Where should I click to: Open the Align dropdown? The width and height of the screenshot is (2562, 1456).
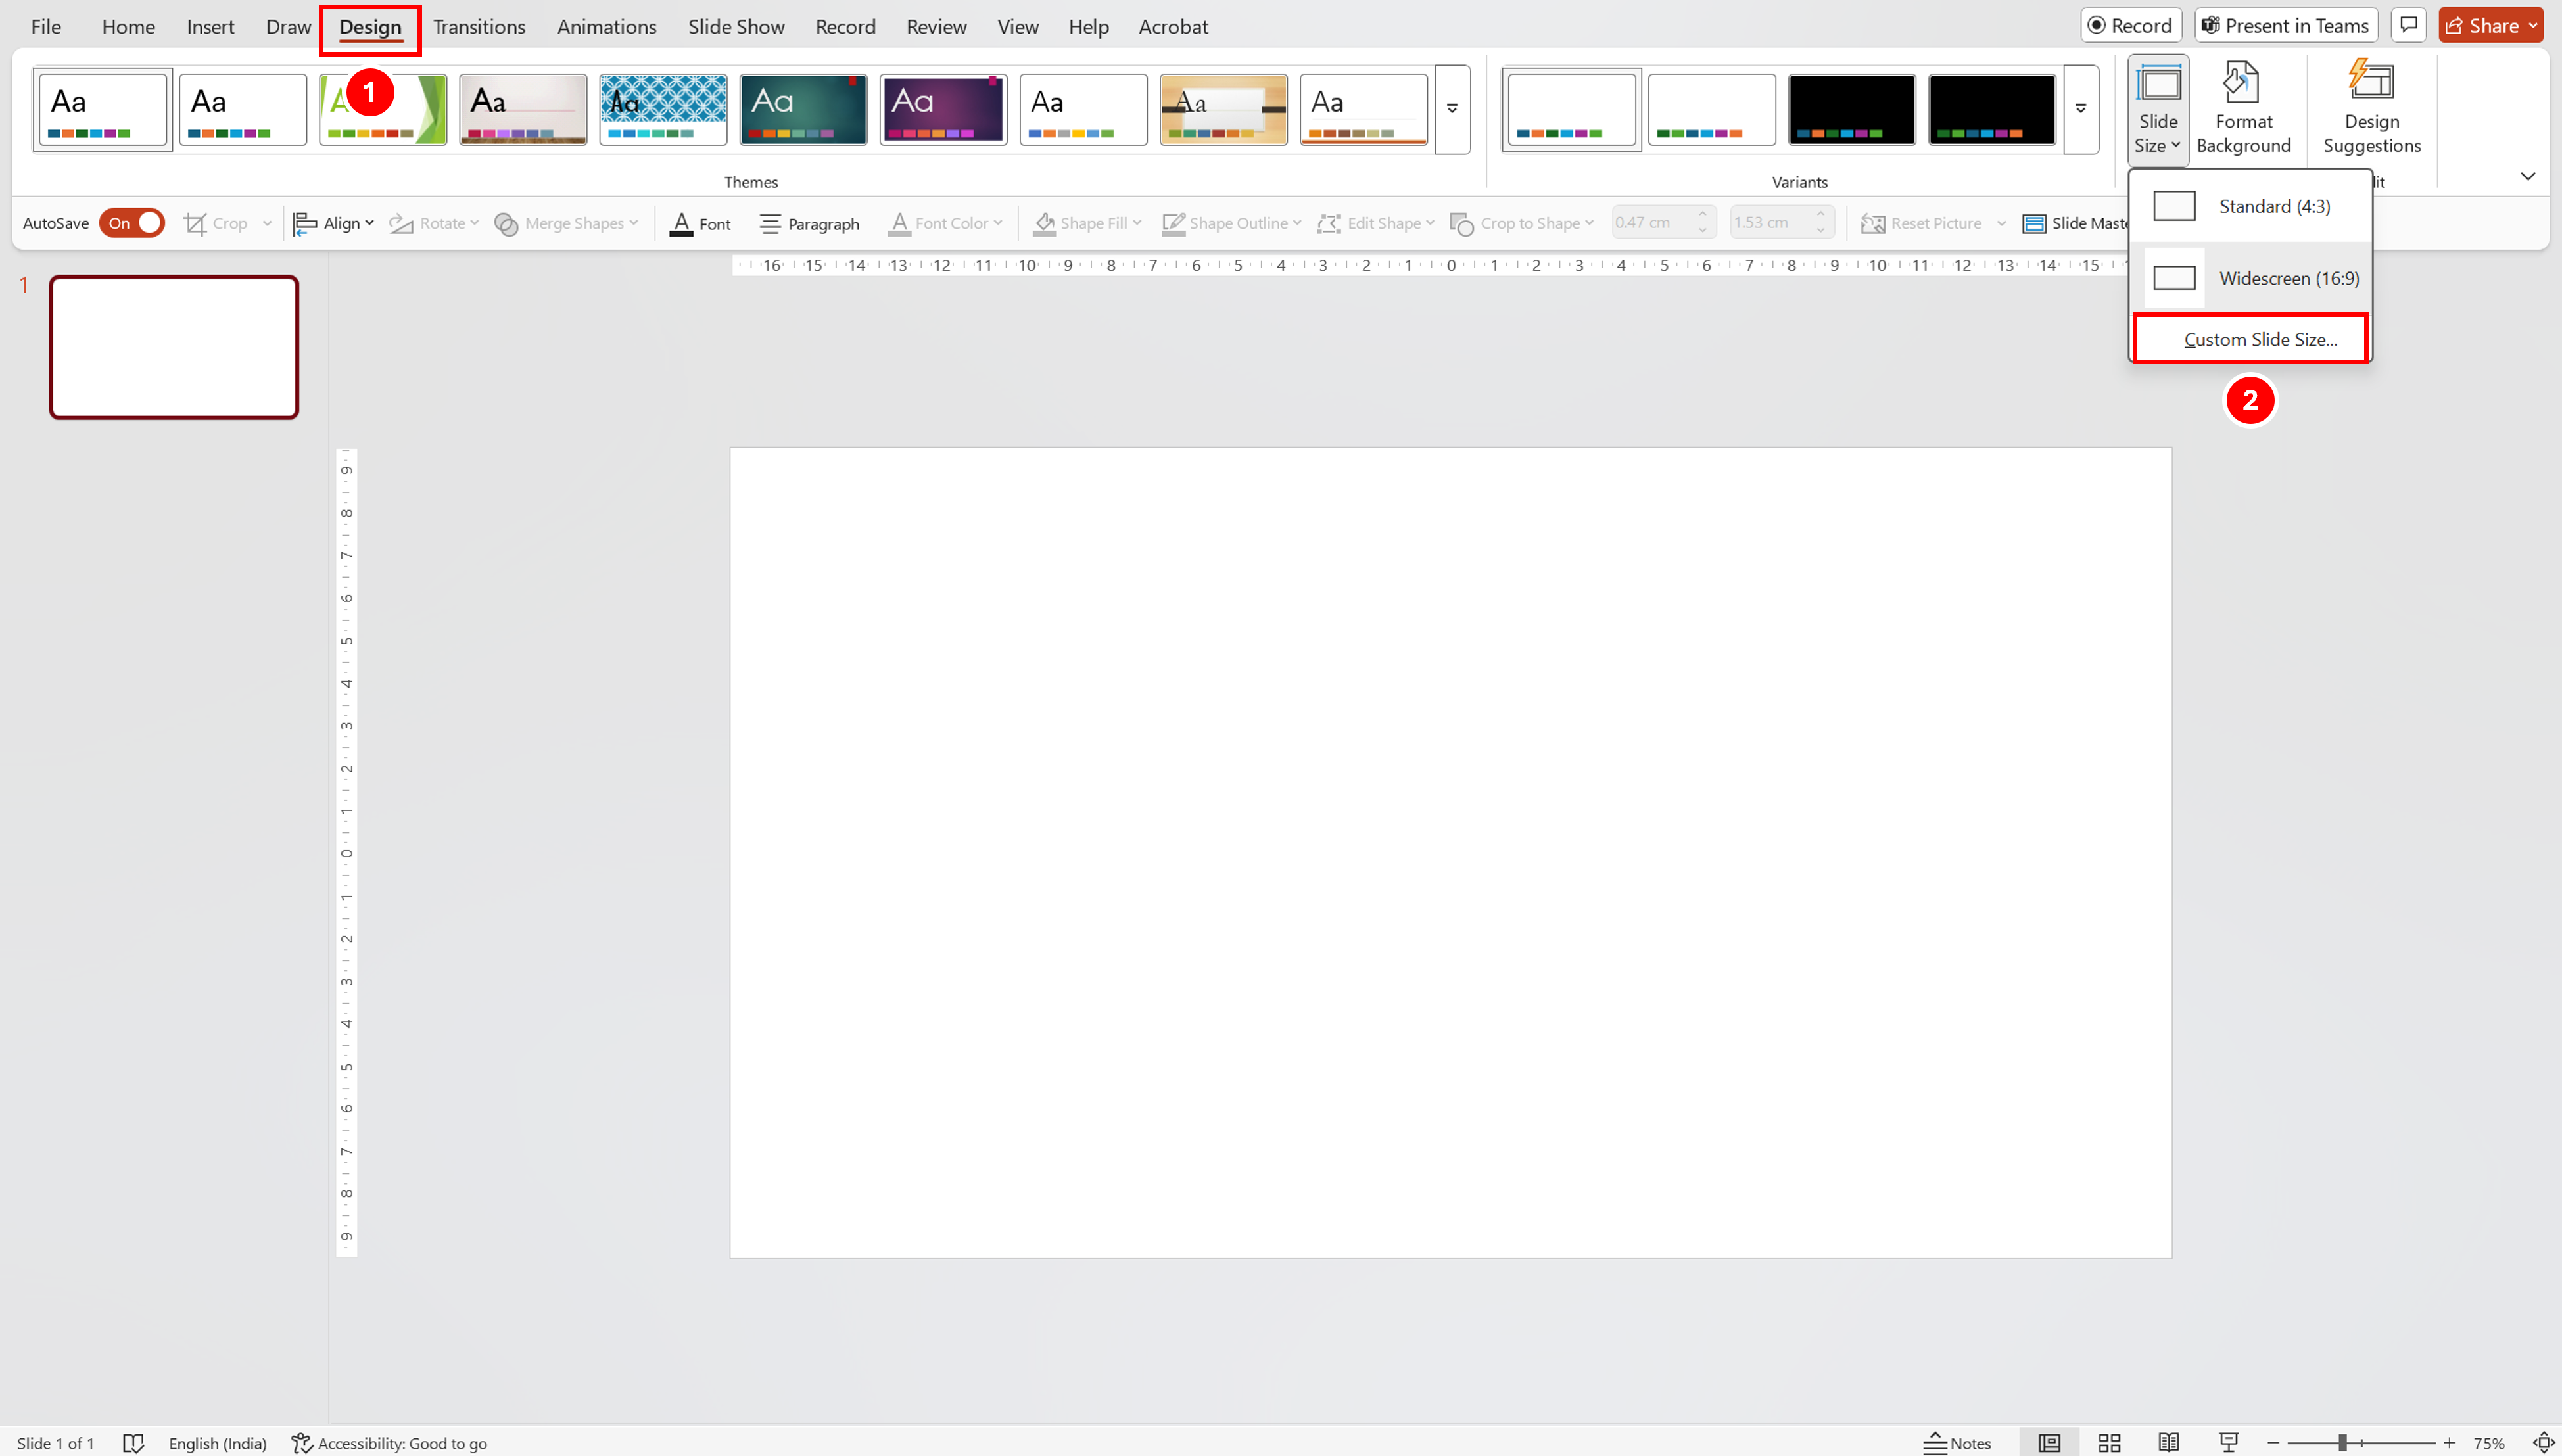pos(334,223)
